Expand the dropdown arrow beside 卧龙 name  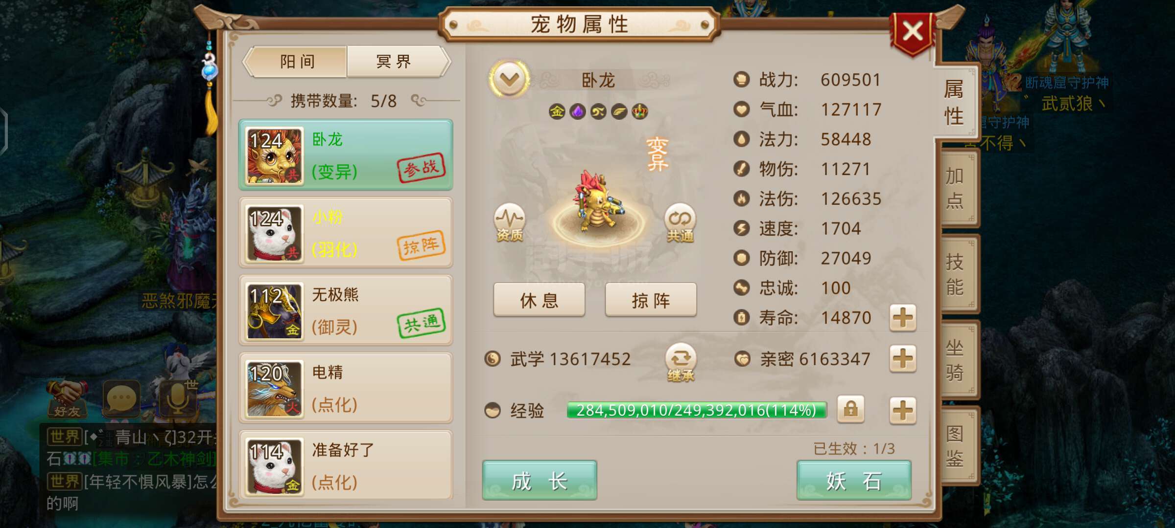[509, 79]
